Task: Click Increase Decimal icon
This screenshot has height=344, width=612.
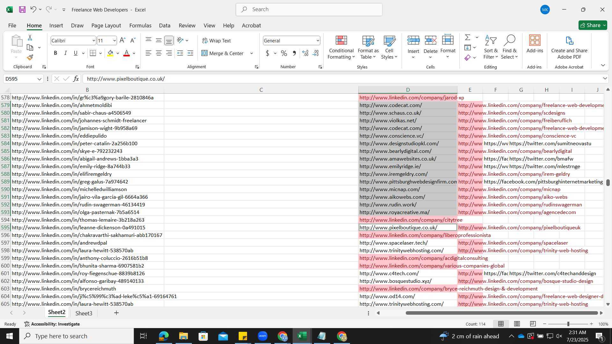Action: [x=305, y=53]
